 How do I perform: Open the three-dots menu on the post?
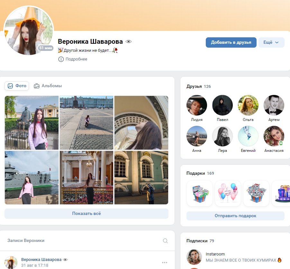[x=165, y=263]
